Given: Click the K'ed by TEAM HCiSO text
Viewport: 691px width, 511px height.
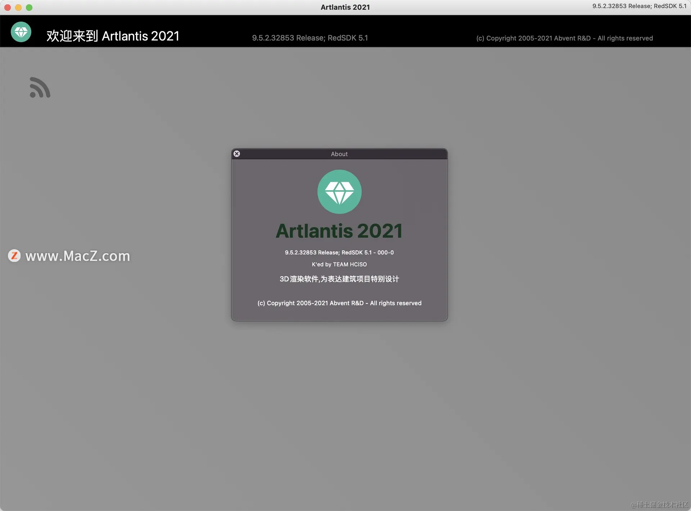Looking at the screenshot, I should pos(339,264).
